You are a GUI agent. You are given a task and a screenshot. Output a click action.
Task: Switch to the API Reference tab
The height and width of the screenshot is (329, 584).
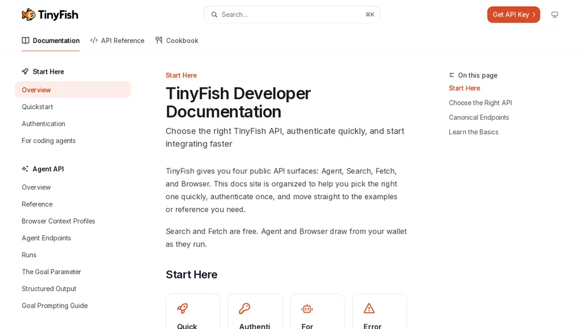click(x=117, y=40)
